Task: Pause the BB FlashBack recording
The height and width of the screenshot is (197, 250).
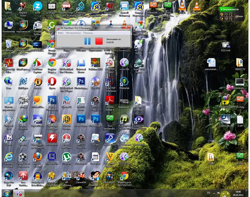Action: pos(87,41)
